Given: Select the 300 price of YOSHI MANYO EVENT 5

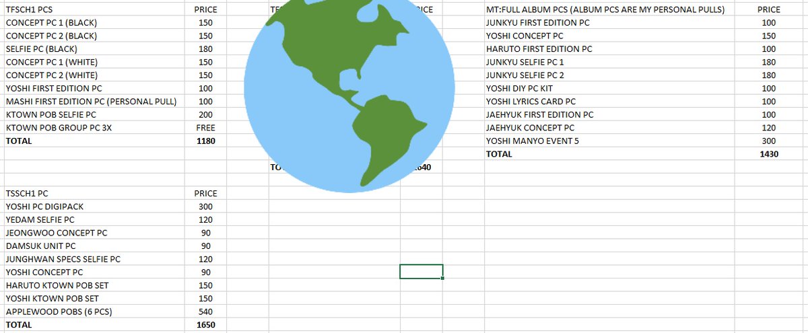Looking at the screenshot, I should [x=768, y=141].
